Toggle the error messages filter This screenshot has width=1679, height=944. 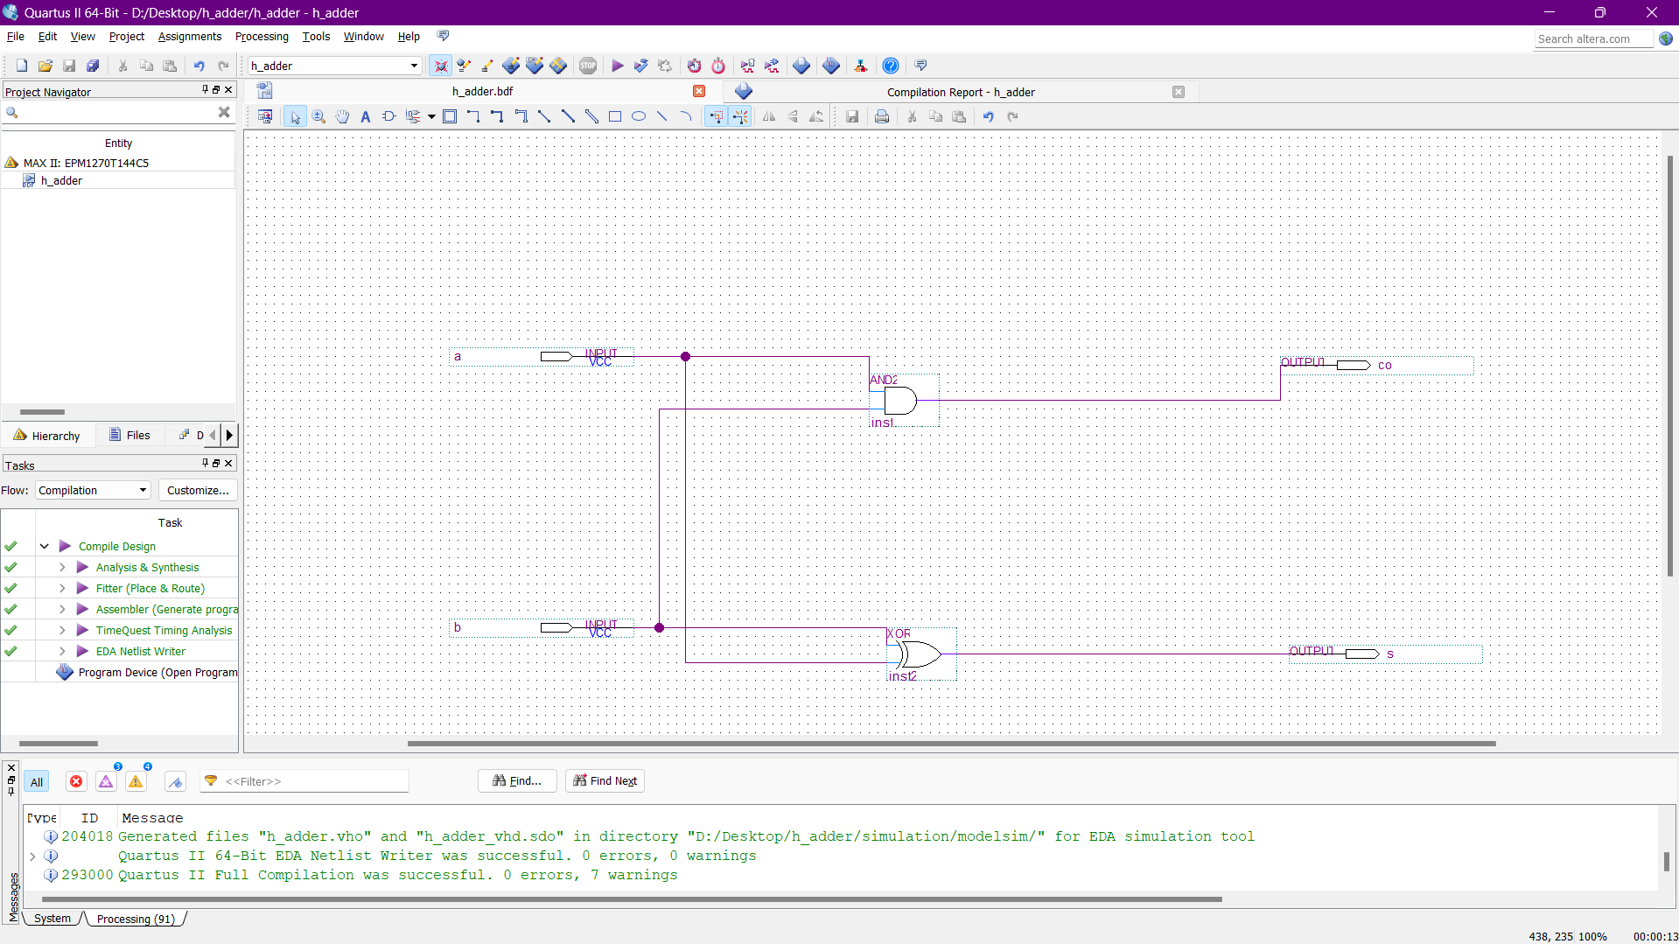pos(76,781)
